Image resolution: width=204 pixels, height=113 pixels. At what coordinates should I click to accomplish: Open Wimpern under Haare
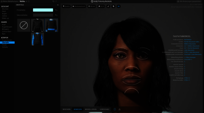pos(6,29)
